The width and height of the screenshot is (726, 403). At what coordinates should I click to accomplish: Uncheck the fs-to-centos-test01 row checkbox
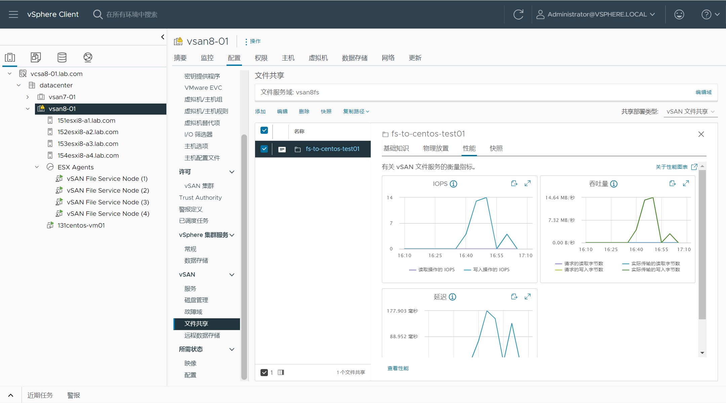pyautogui.click(x=264, y=149)
